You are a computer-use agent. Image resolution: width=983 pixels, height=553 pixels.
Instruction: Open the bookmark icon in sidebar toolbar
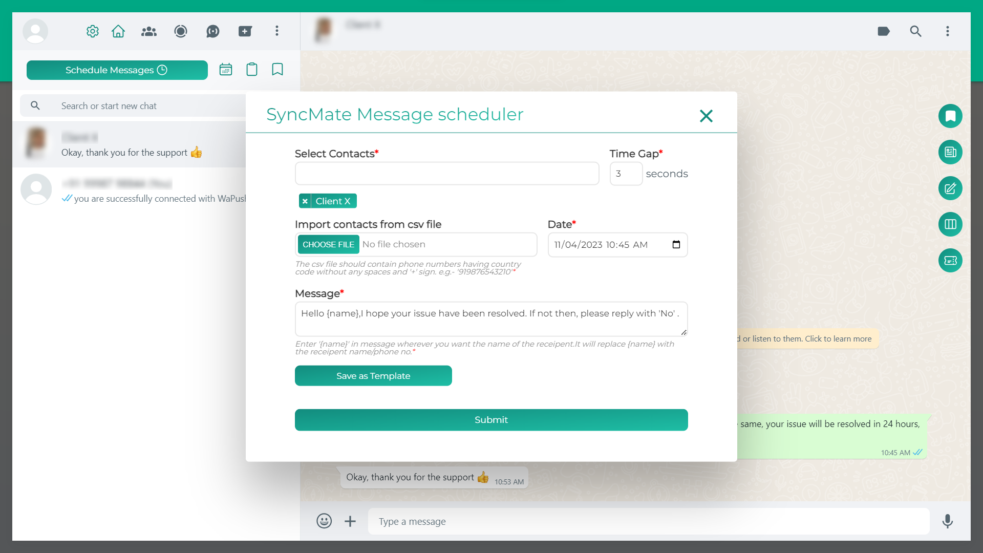click(277, 70)
